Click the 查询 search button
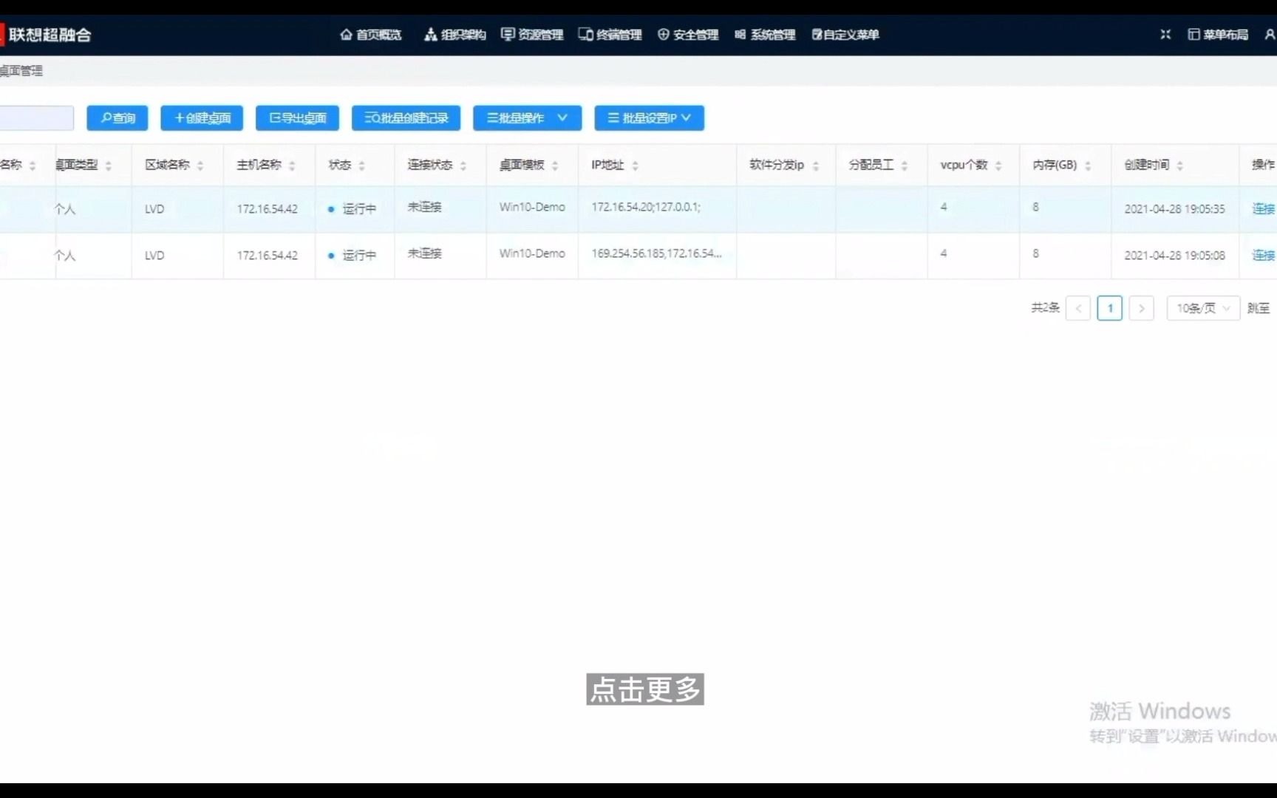 pyautogui.click(x=118, y=118)
